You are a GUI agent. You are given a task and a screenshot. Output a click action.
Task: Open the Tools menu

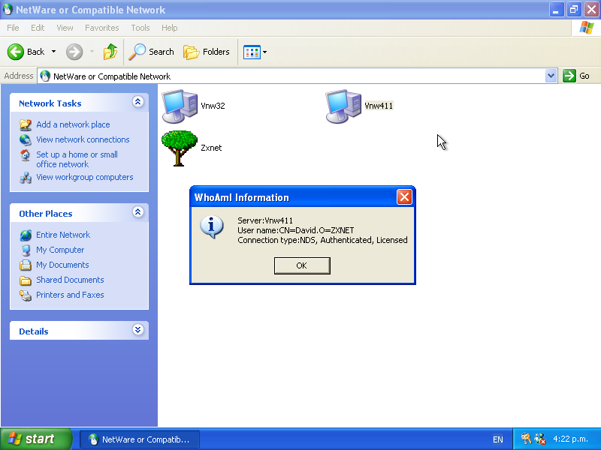click(x=140, y=28)
